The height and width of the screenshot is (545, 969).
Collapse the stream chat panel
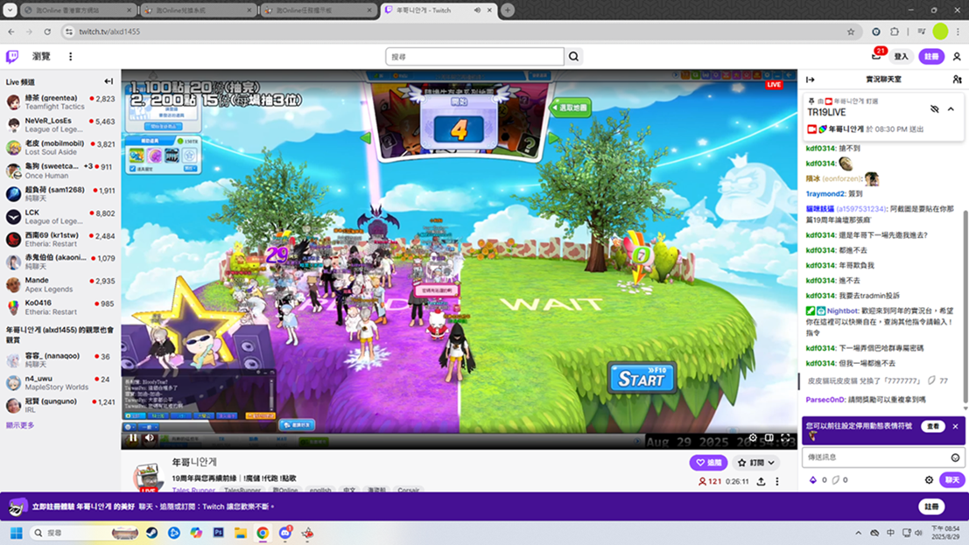811,80
